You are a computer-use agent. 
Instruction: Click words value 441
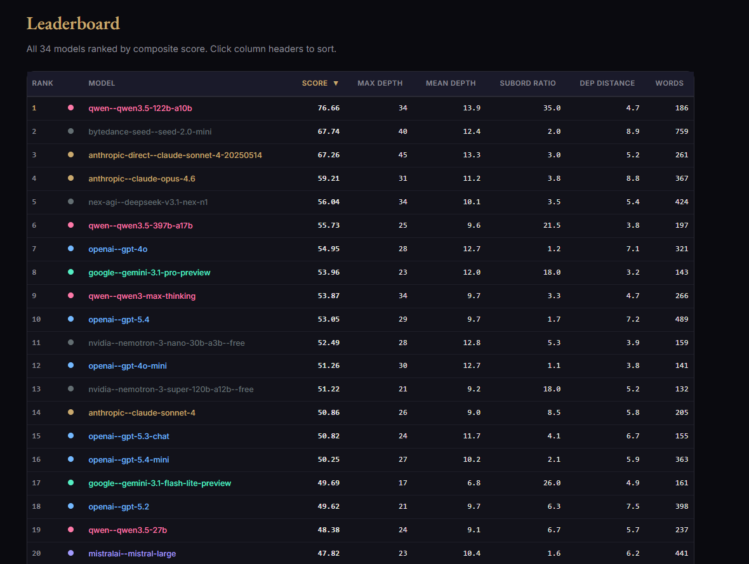682,553
